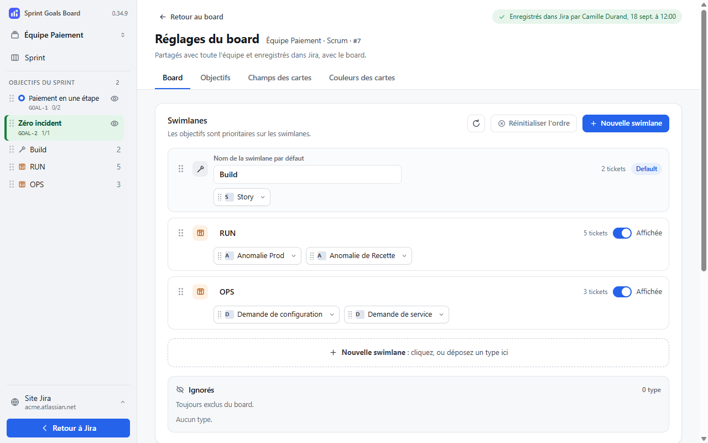Click the orange icon of the RUN swimlane card
The width and height of the screenshot is (708, 443).
pos(200,233)
